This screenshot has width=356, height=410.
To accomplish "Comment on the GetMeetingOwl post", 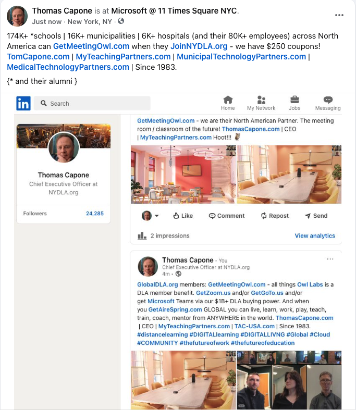I will [227, 216].
